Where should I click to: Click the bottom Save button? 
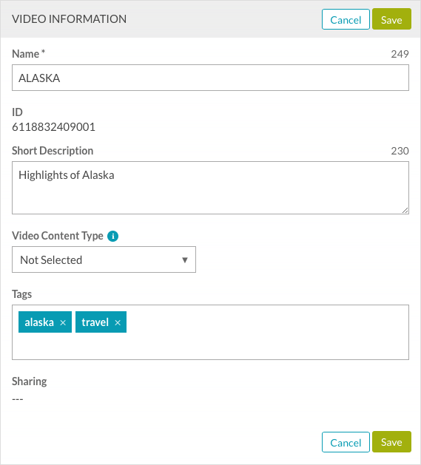click(x=391, y=442)
